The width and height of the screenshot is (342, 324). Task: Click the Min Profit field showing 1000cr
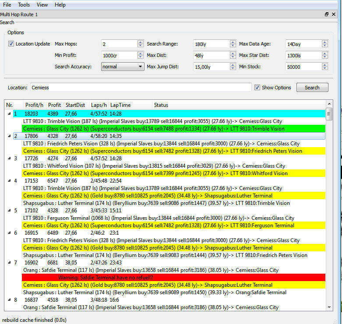pyautogui.click(x=119, y=55)
